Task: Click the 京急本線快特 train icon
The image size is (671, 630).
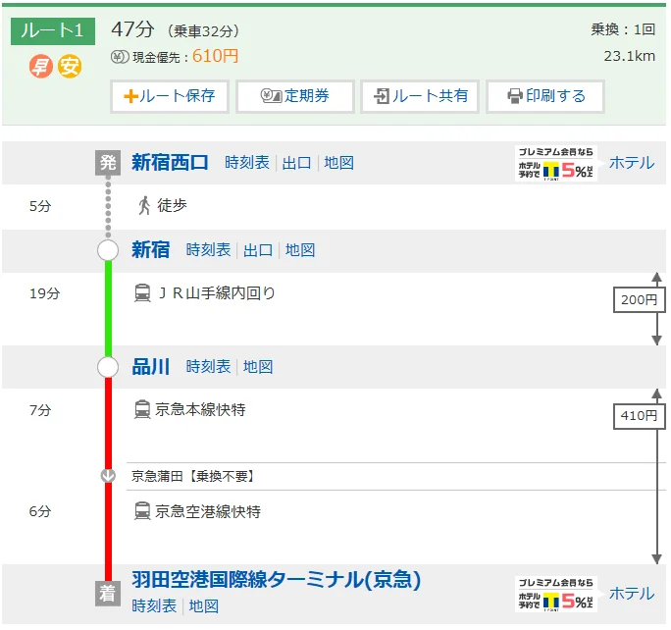Action: click(142, 409)
